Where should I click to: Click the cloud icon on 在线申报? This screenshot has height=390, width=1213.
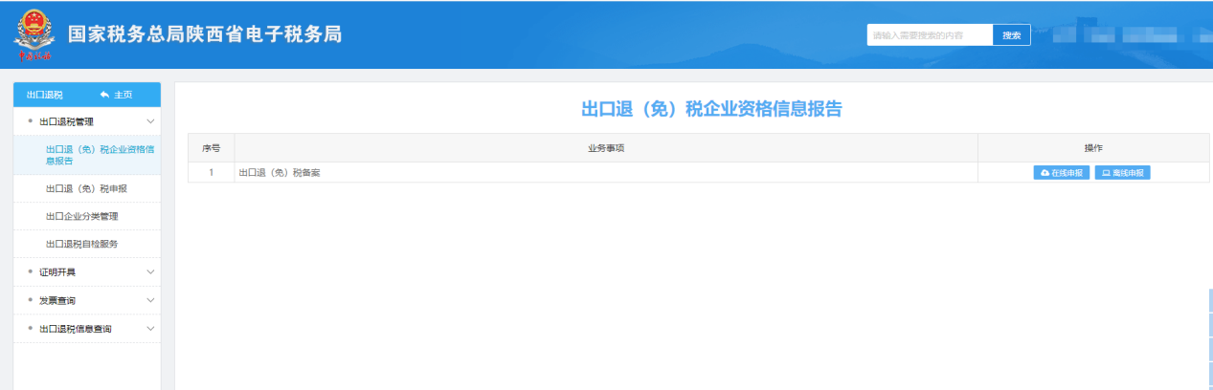[x=1045, y=173]
